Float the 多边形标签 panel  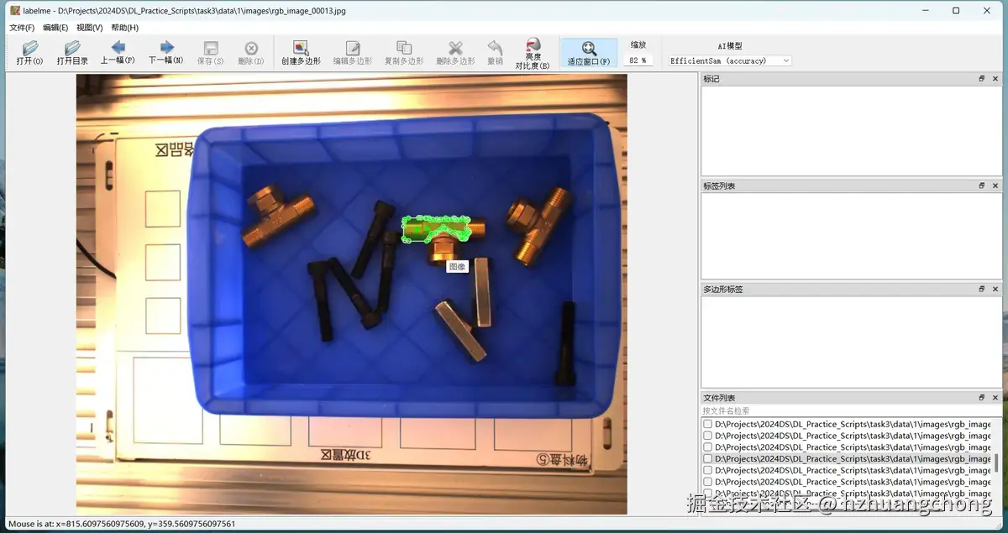point(982,289)
